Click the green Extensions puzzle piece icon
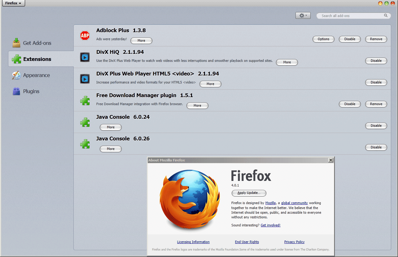The width and height of the screenshot is (398, 257). click(x=16, y=59)
